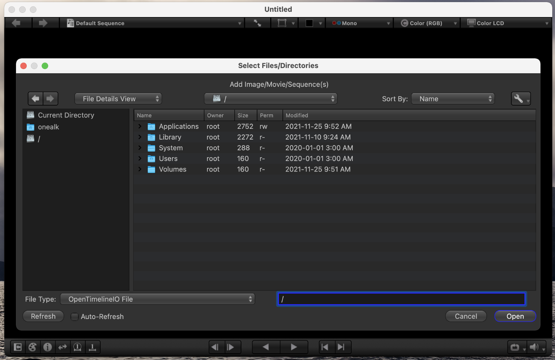Go forward using the RV top toolbar arrow
The image size is (555, 360).
click(43, 23)
